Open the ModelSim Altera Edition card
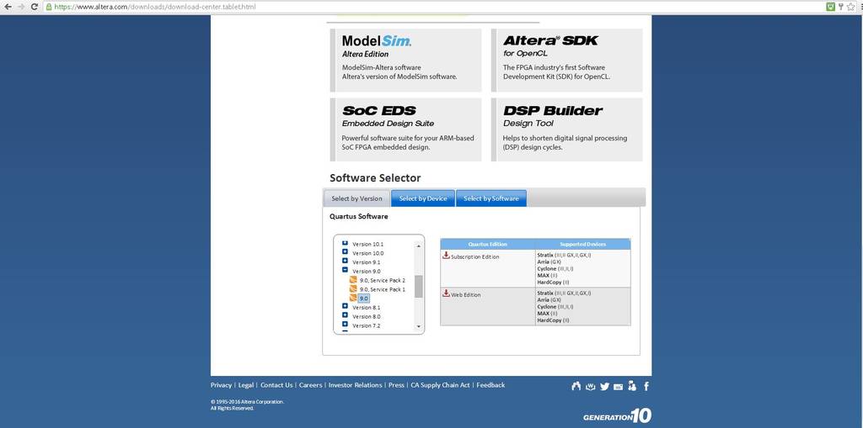 pos(405,60)
